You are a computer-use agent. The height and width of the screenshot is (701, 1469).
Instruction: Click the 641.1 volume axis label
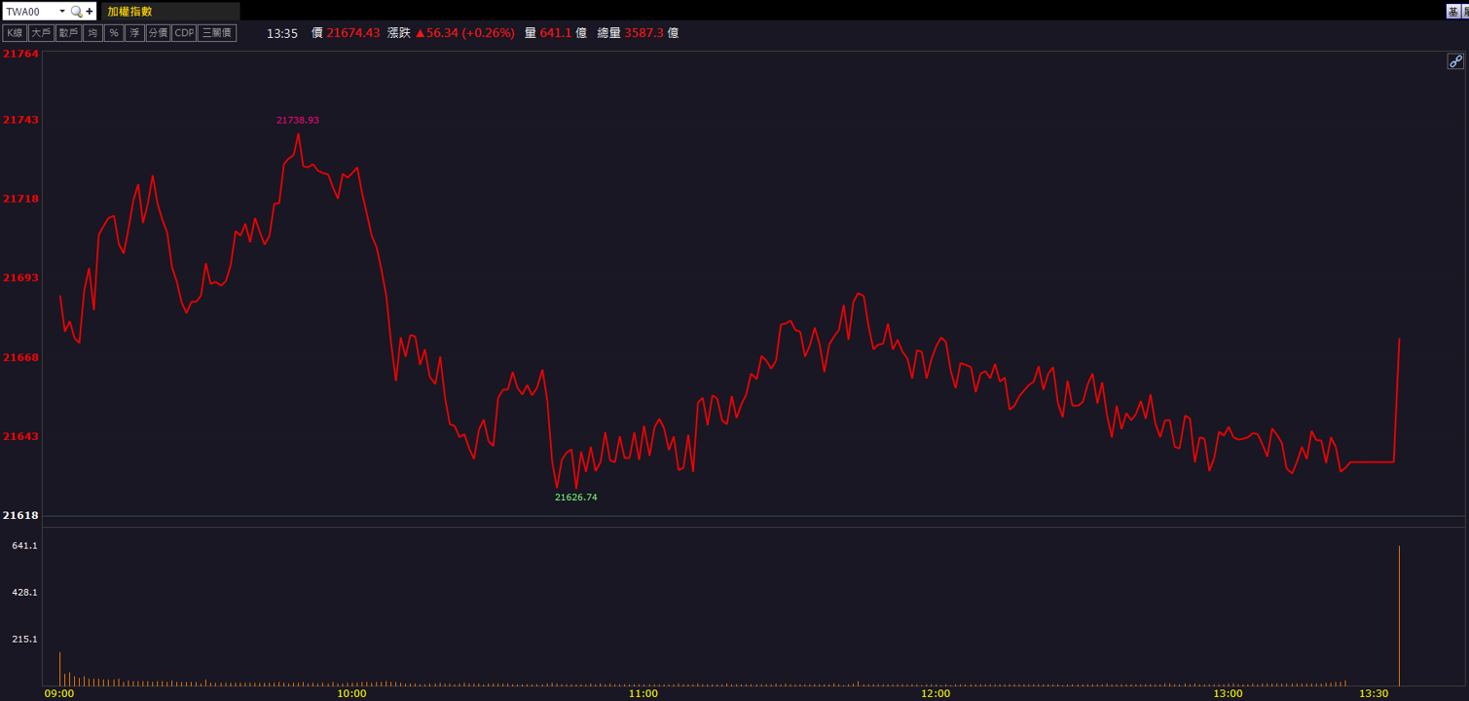click(x=25, y=546)
